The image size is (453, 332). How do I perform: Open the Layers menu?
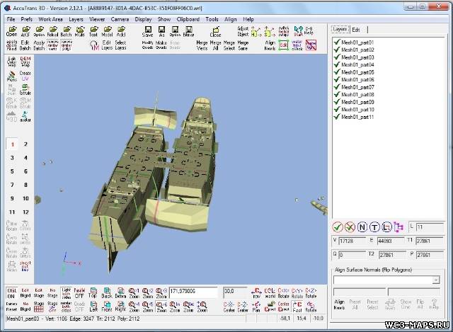(76, 18)
